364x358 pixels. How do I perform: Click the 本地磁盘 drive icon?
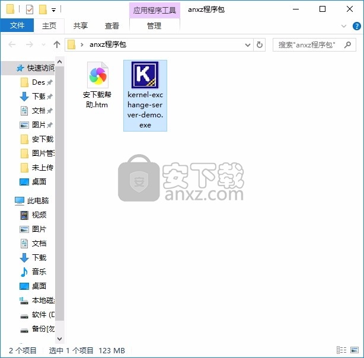point(24,301)
